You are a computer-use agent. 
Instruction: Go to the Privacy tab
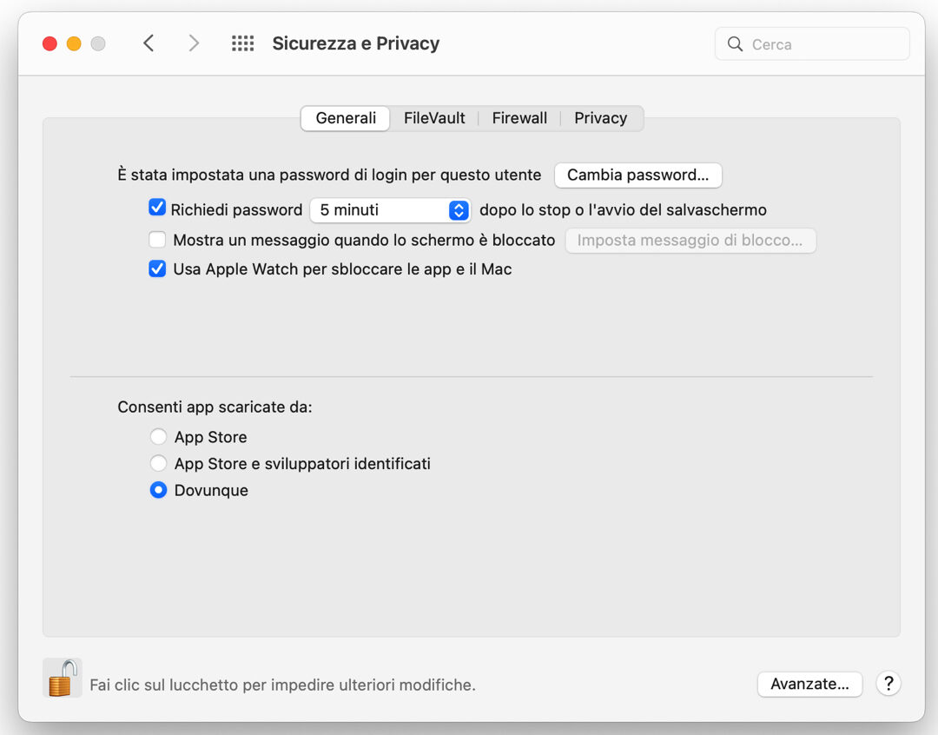click(x=600, y=118)
